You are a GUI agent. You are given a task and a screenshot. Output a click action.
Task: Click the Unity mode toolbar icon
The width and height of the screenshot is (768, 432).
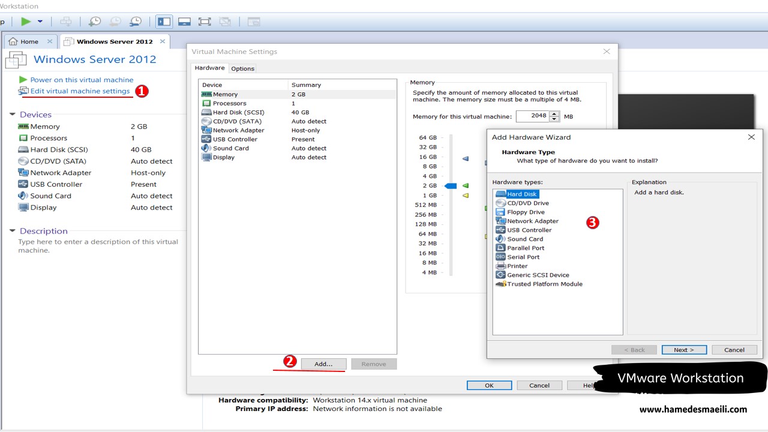[225, 22]
